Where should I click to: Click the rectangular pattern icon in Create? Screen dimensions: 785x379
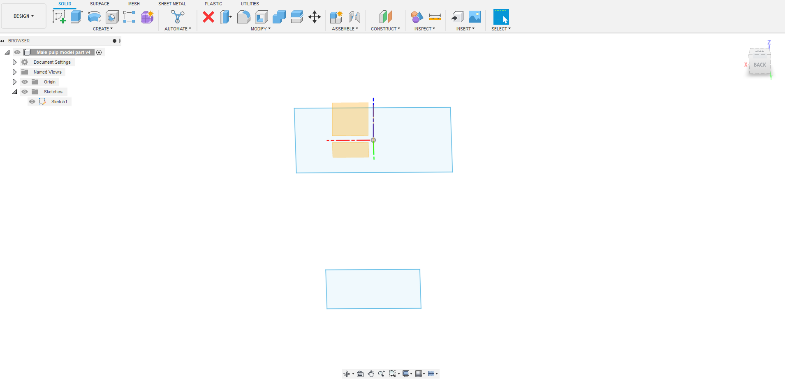point(129,17)
